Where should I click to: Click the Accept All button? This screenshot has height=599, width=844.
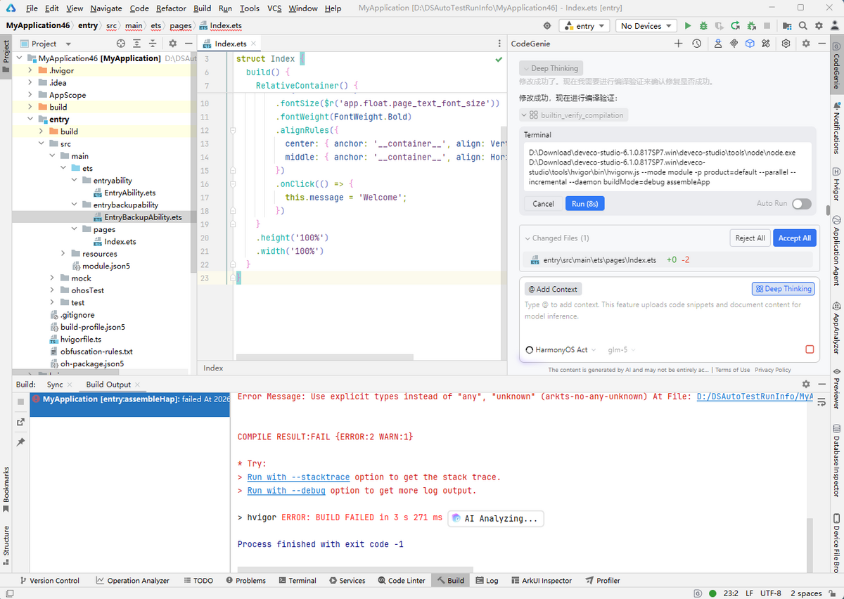click(x=795, y=238)
